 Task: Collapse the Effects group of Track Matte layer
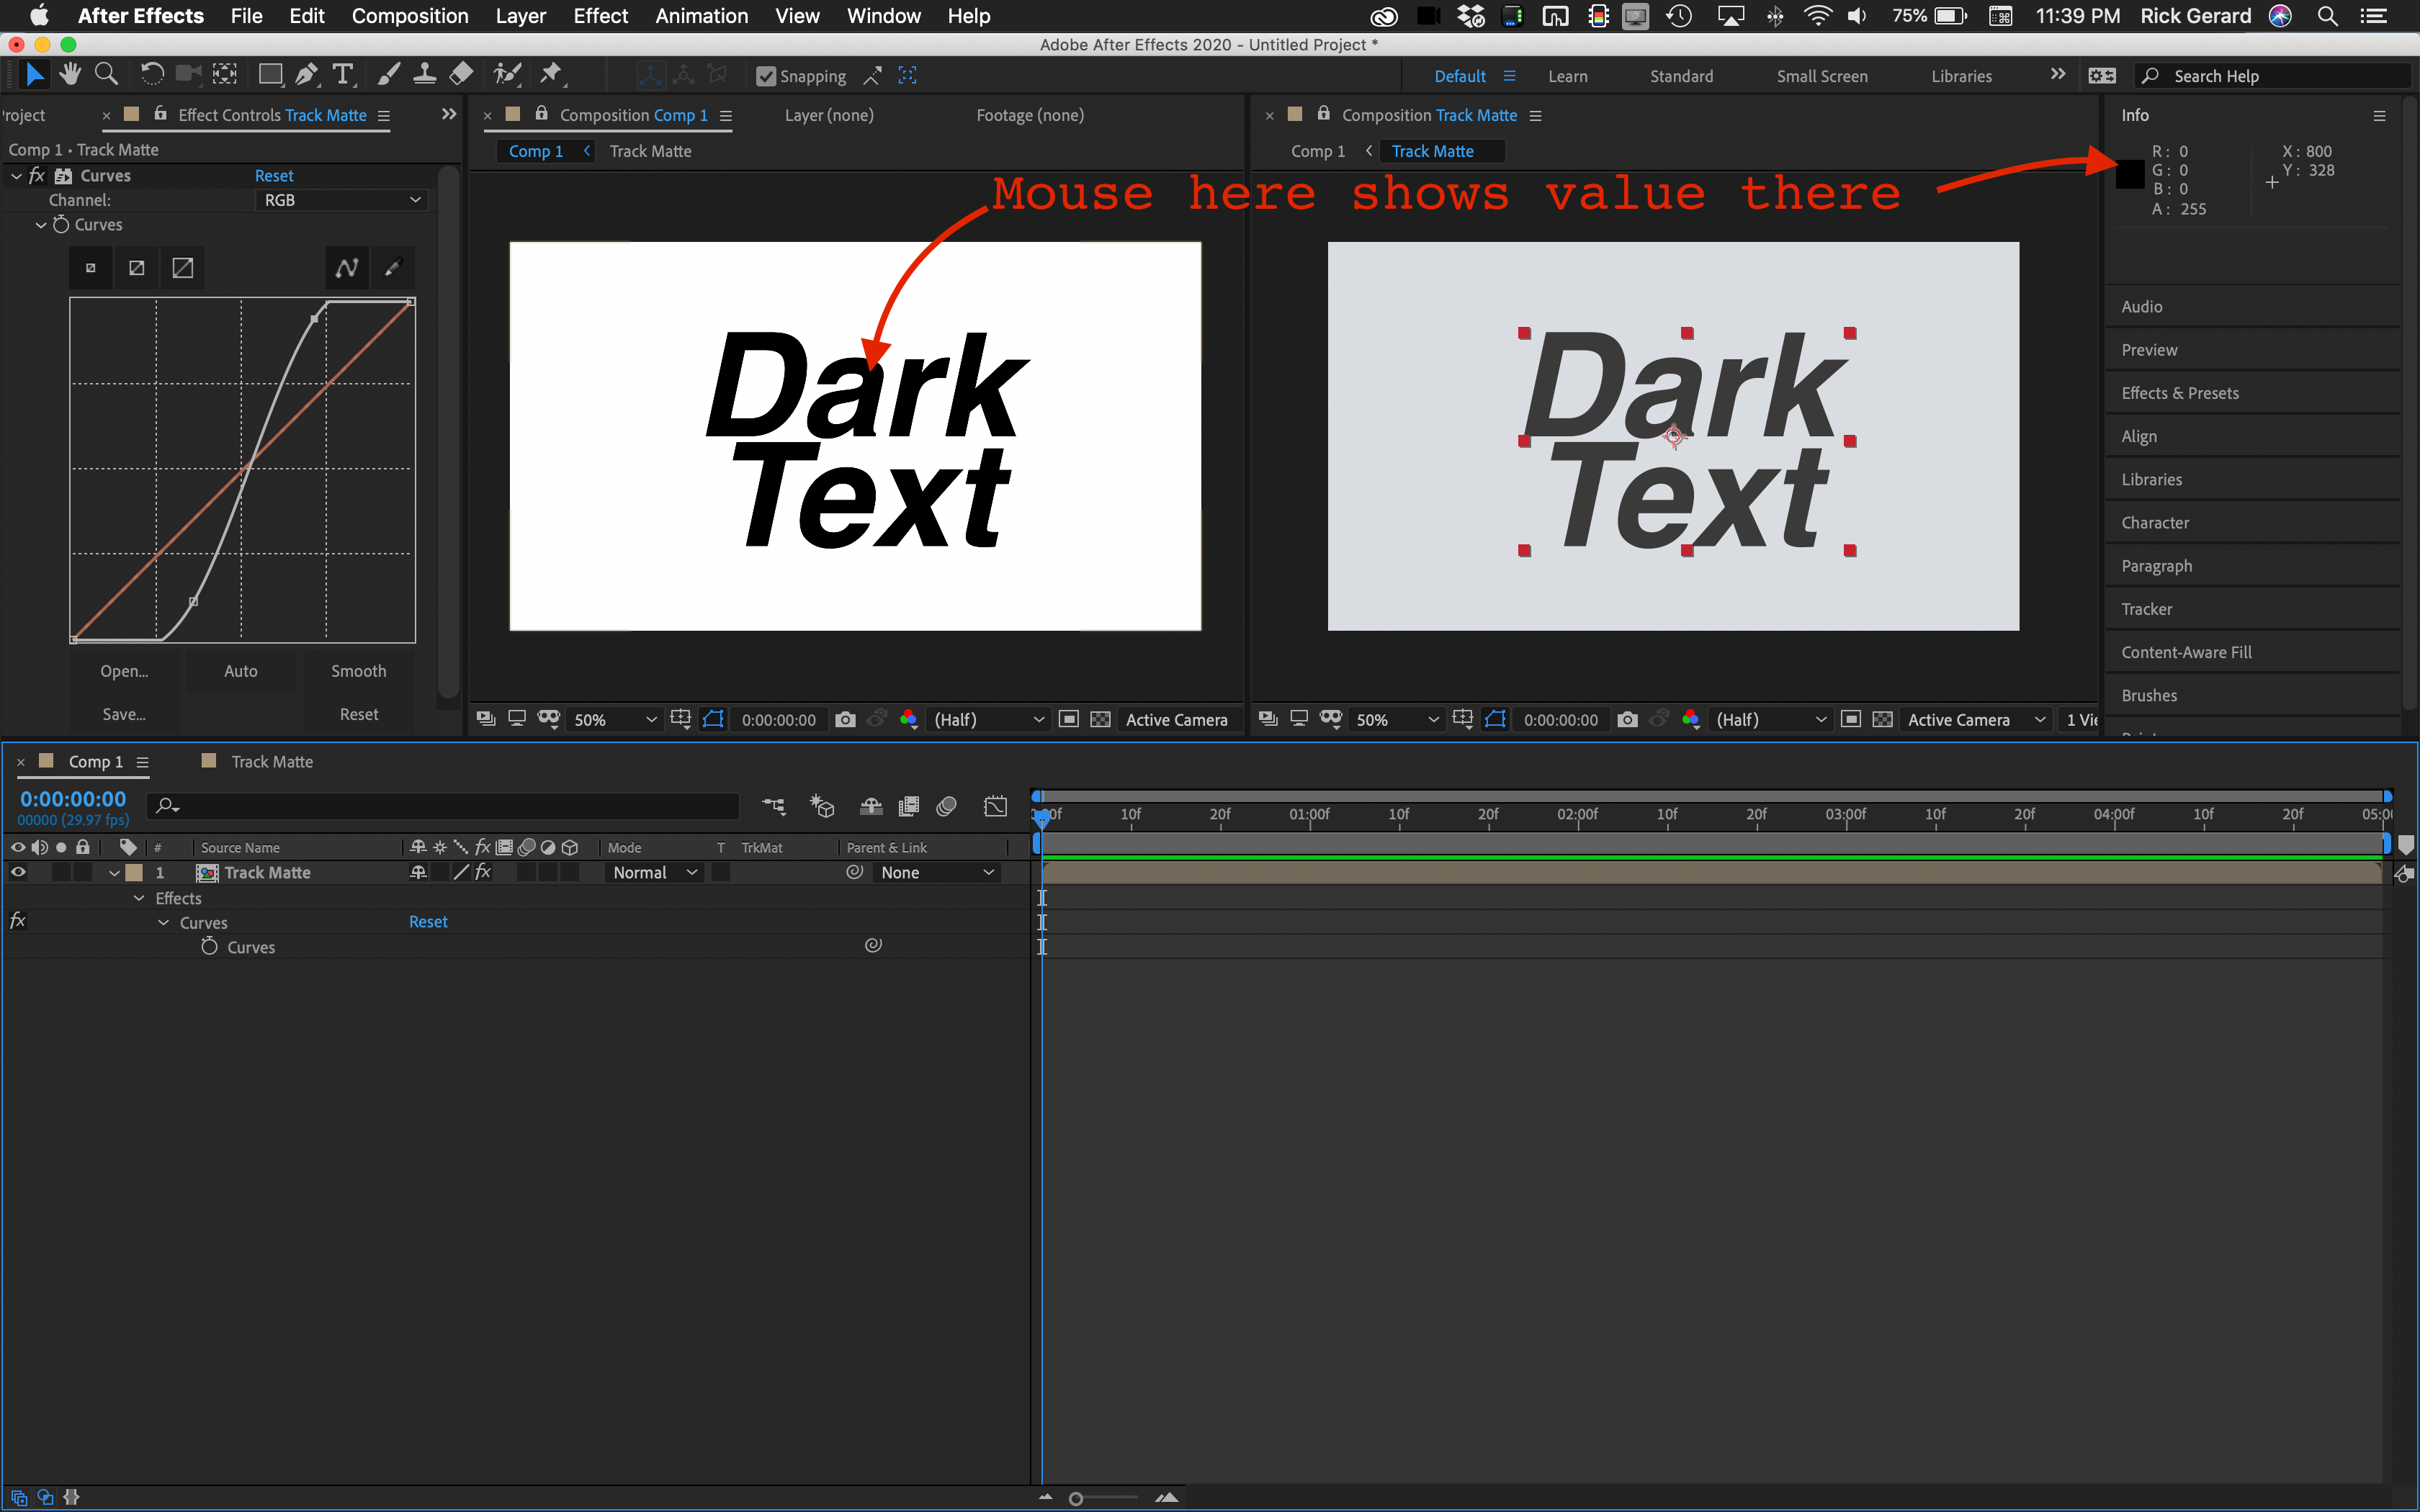(x=139, y=898)
